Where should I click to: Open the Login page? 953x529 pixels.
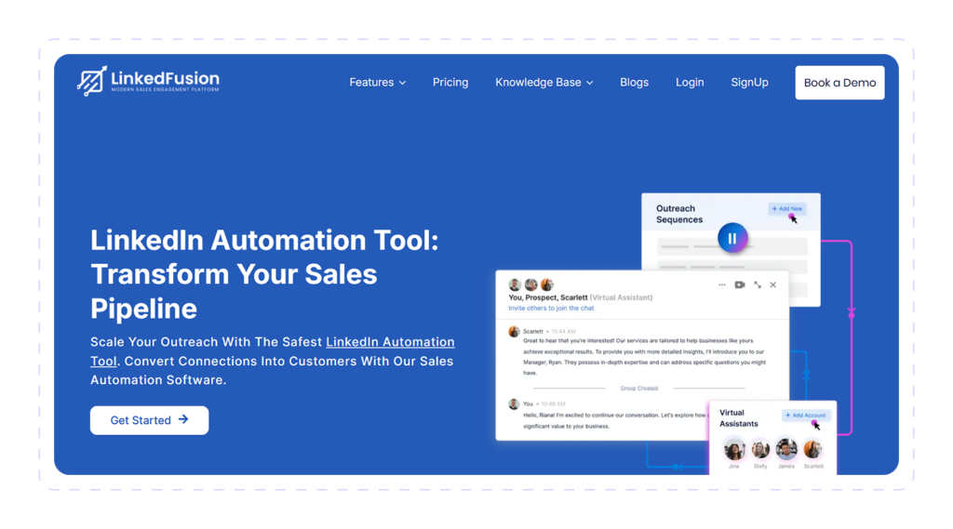[690, 83]
